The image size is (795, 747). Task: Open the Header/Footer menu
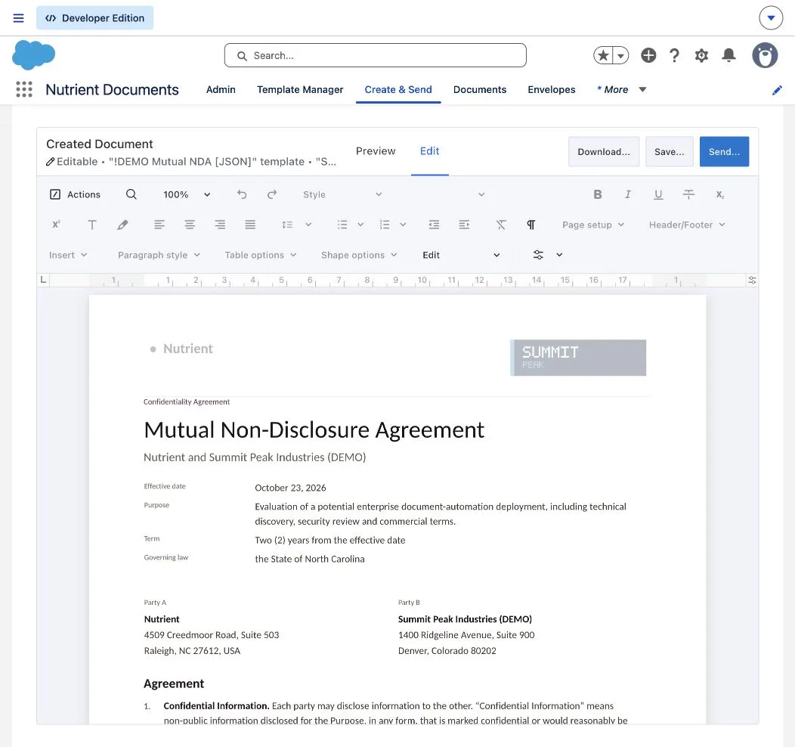coord(687,225)
